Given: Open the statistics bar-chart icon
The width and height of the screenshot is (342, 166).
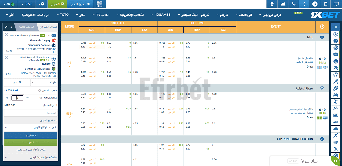Looking at the screenshot, I should [x=283, y=4].
